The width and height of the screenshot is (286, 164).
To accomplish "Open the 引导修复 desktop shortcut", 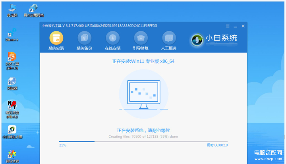I will (x=12, y=156).
